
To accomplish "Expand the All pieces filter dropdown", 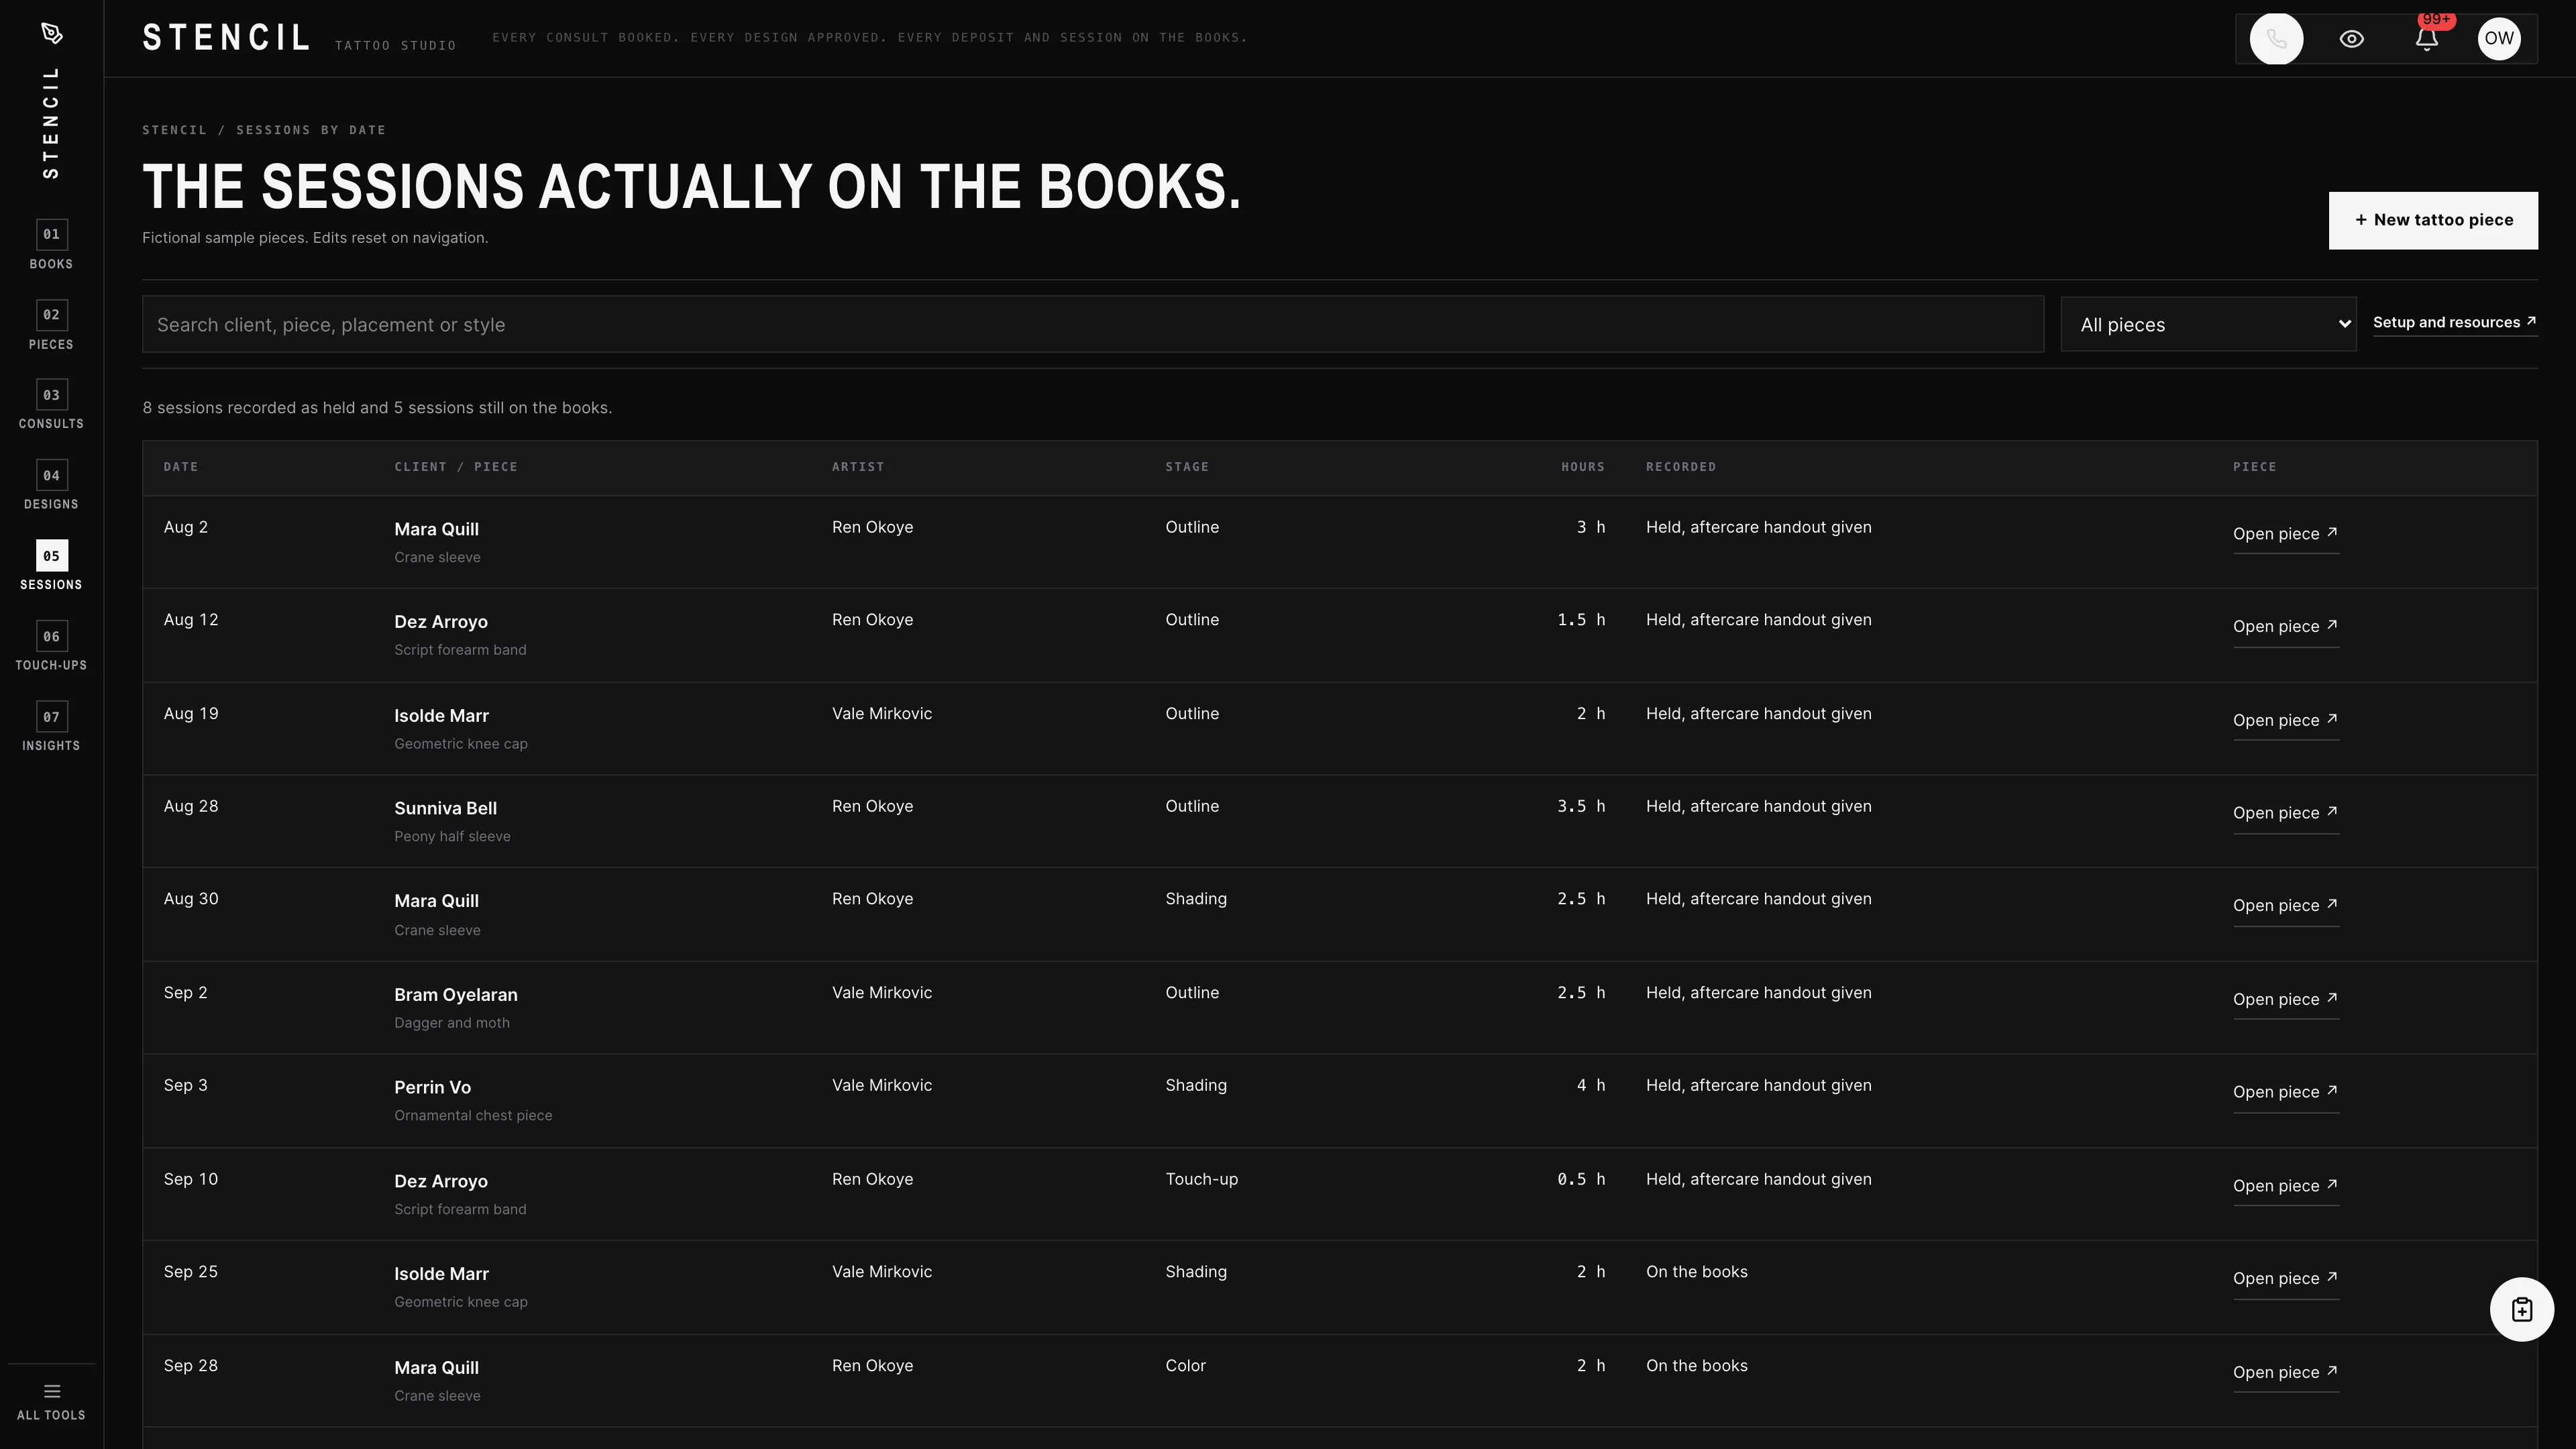I will point(2208,324).
